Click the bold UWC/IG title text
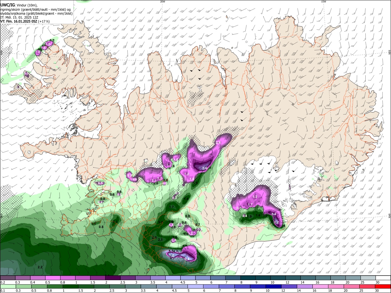The image size is (391, 293). (x=7, y=5)
